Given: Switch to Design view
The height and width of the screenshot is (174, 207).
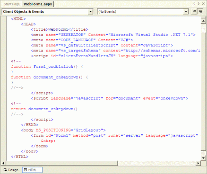Looking at the screenshot, I should 11,170.
